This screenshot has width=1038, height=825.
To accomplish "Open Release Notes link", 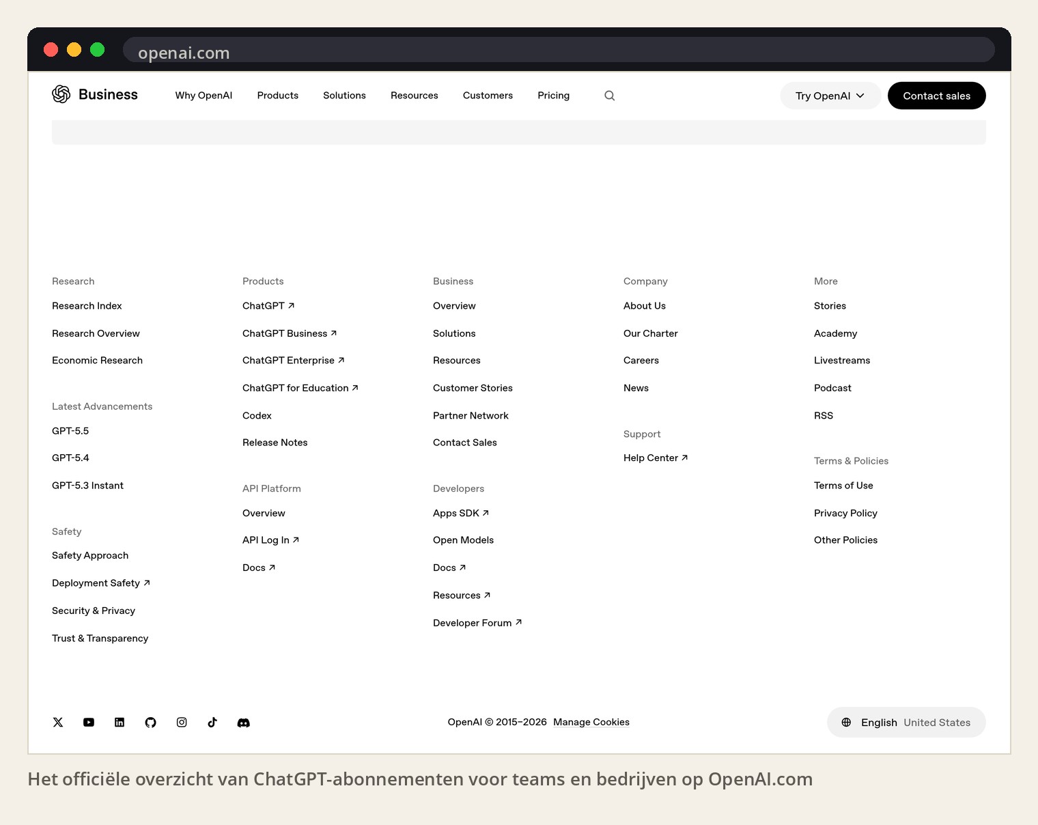I will tap(275, 443).
